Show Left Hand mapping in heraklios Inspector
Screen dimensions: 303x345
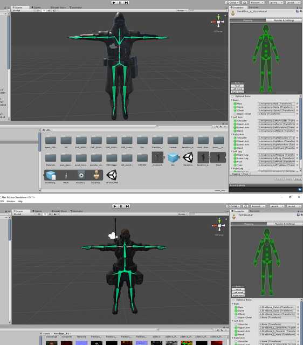[x=237, y=89]
